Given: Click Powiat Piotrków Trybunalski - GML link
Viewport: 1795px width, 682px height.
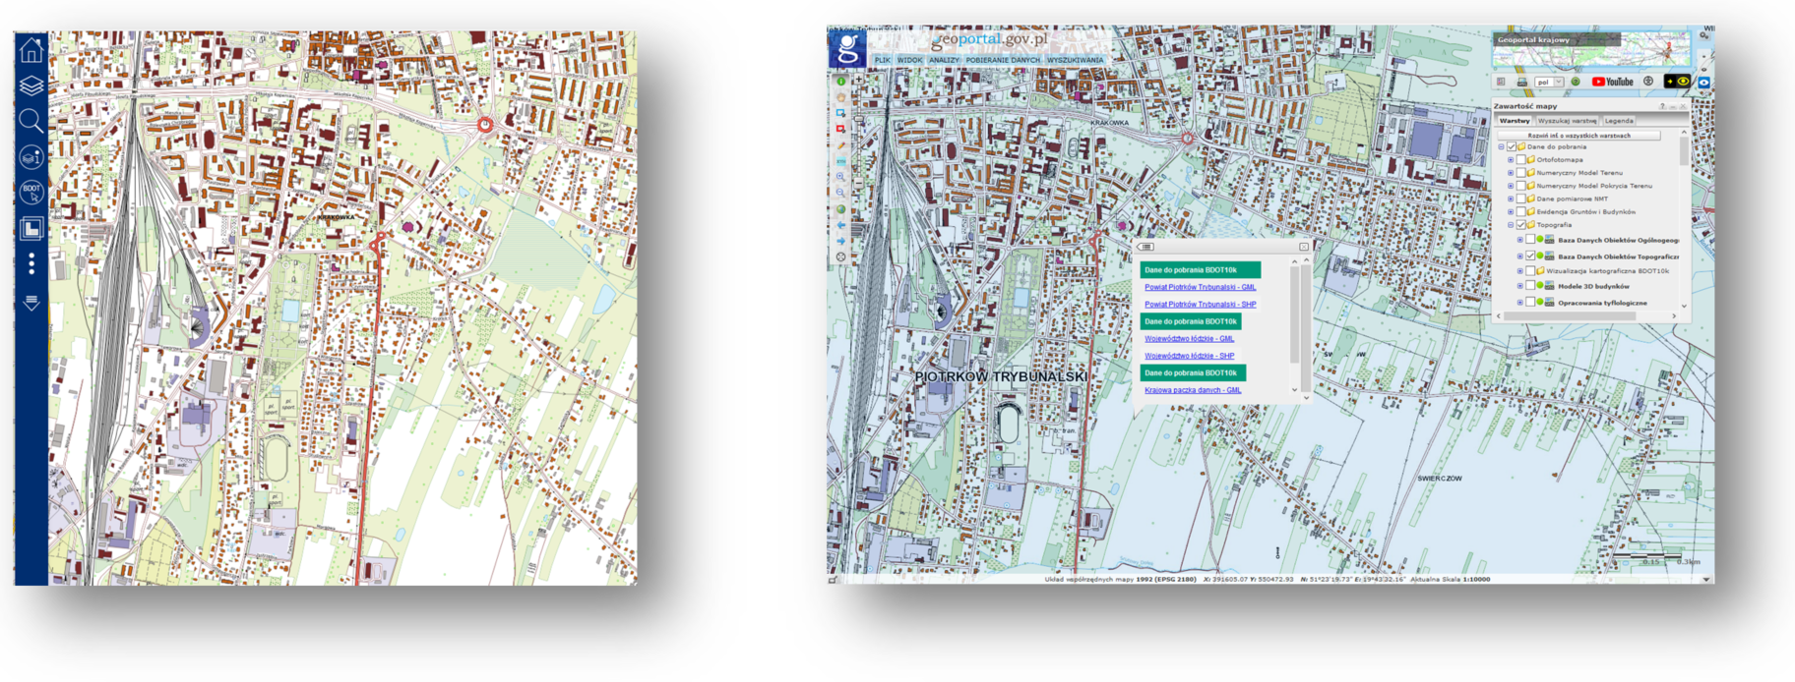Looking at the screenshot, I should tap(1200, 287).
